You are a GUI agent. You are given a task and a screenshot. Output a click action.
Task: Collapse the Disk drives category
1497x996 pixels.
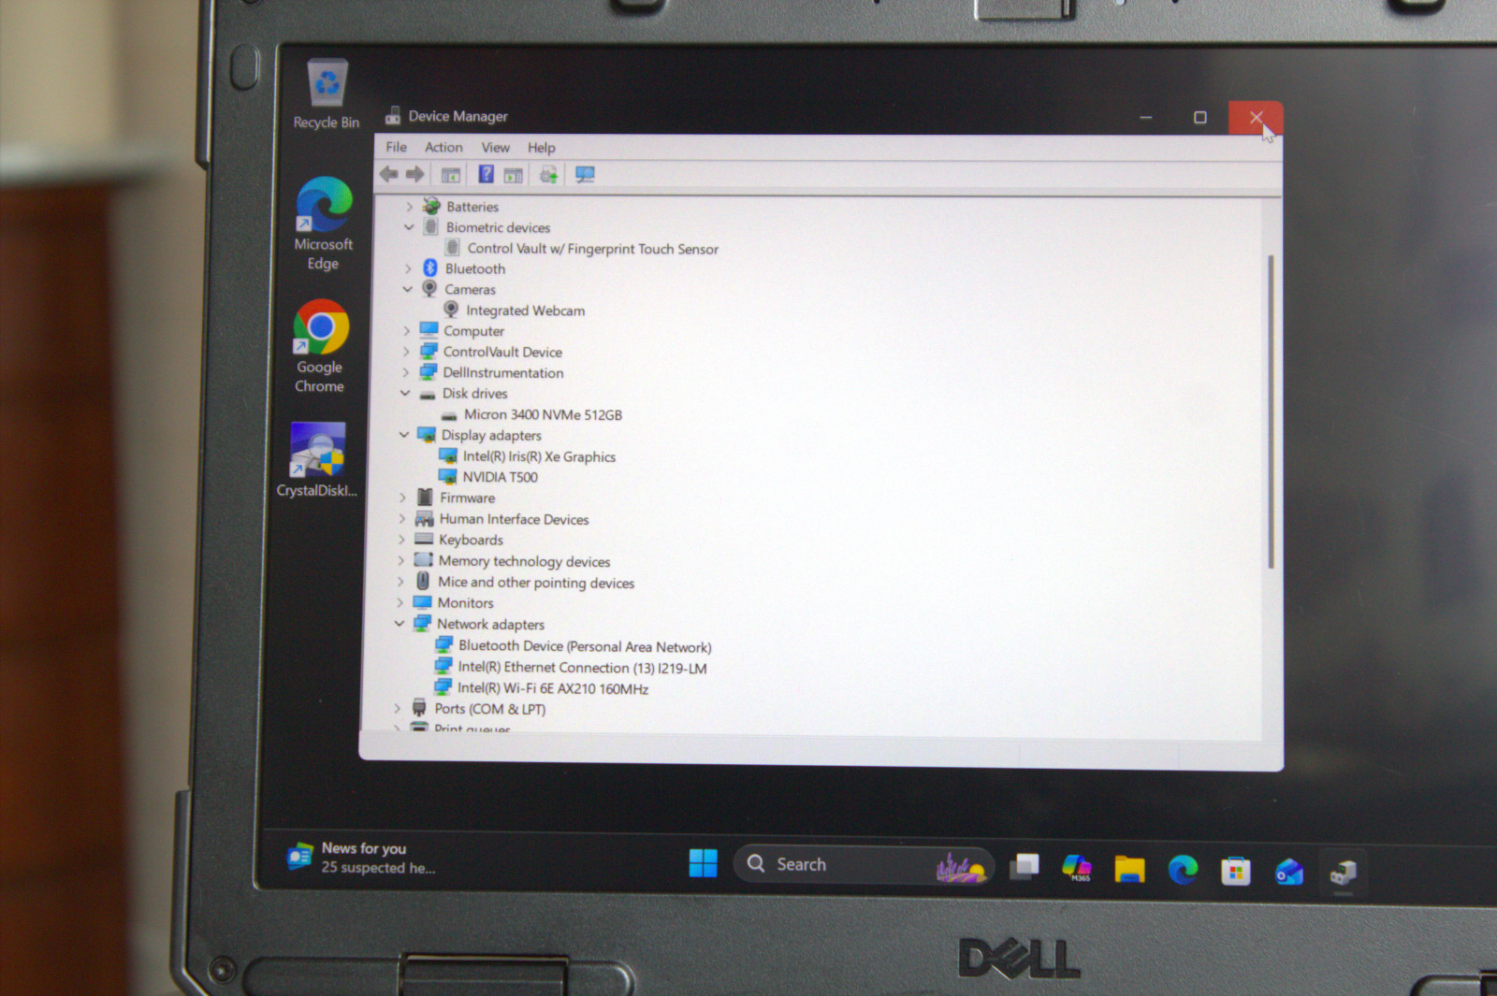click(405, 394)
